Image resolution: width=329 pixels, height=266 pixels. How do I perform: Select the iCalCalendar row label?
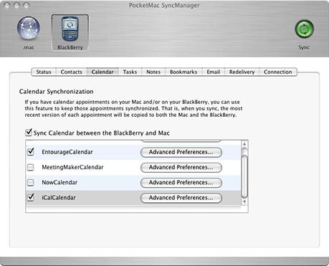point(59,198)
